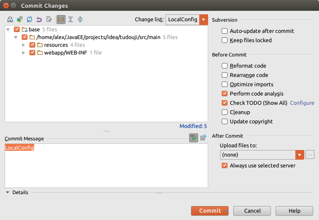Uncheck Perform code analysis
The image size is (319, 220).
pos(224,94)
